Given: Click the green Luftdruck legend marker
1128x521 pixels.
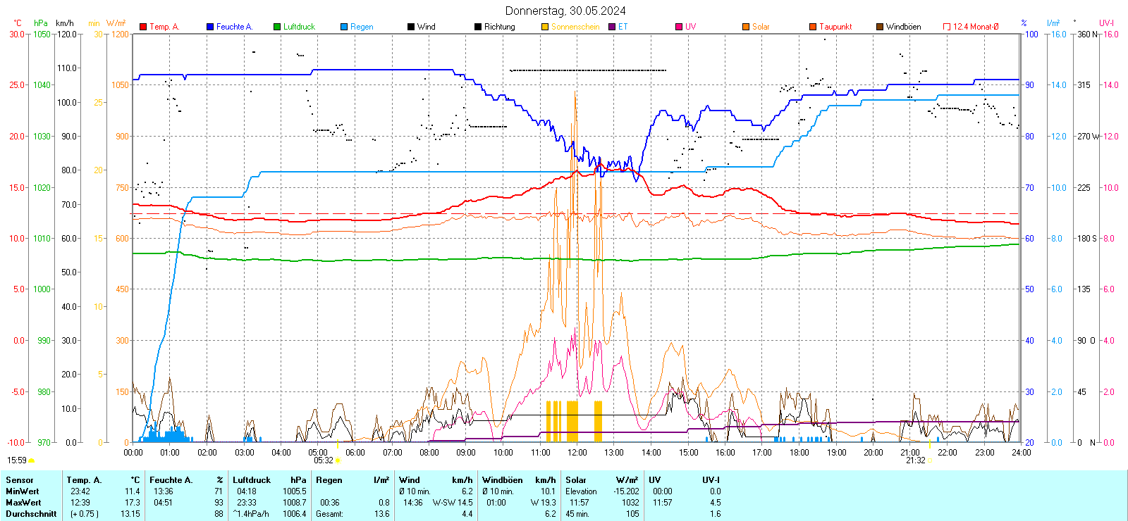Looking at the screenshot, I should (x=277, y=27).
